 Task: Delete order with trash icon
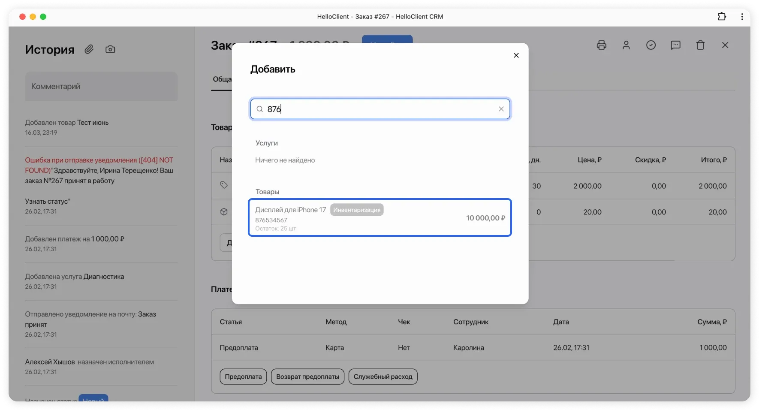pyautogui.click(x=700, y=45)
